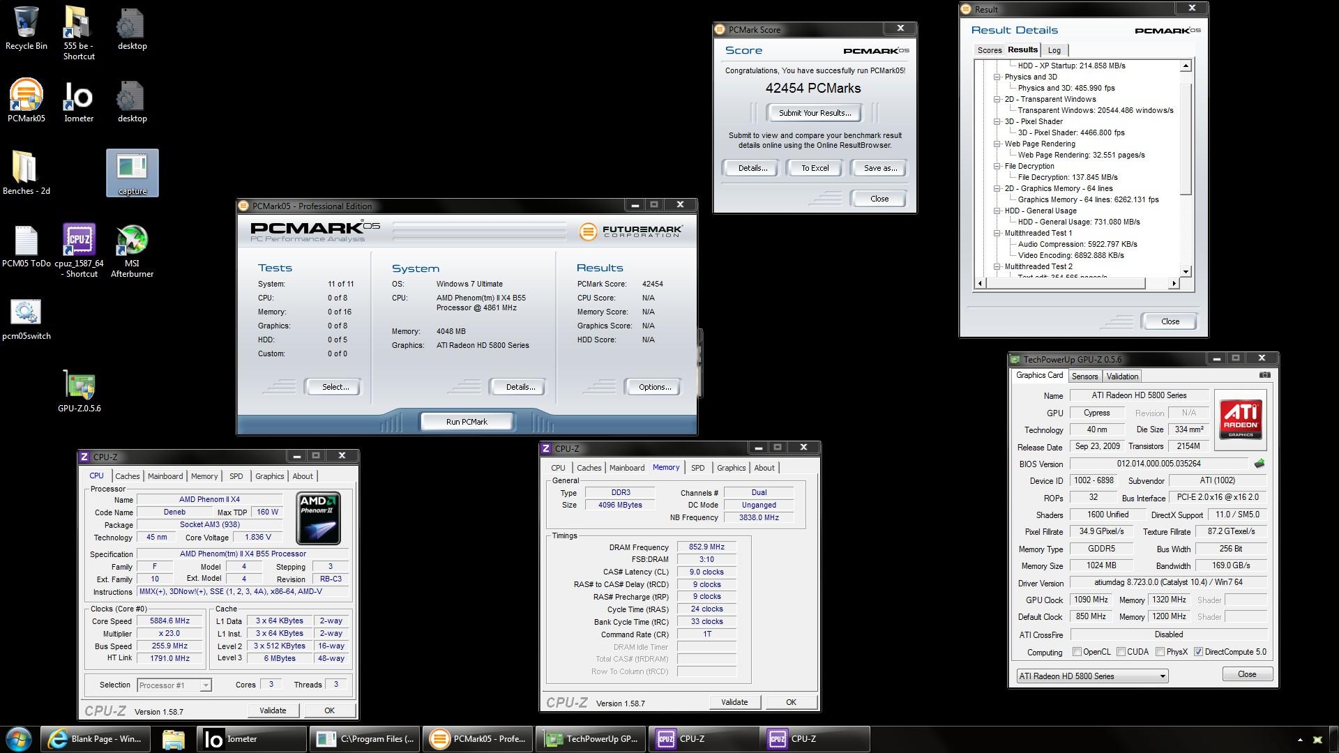Screen dimensions: 1339x753
Task: Switch to the Log tab in Result Details
Action: tap(1054, 50)
